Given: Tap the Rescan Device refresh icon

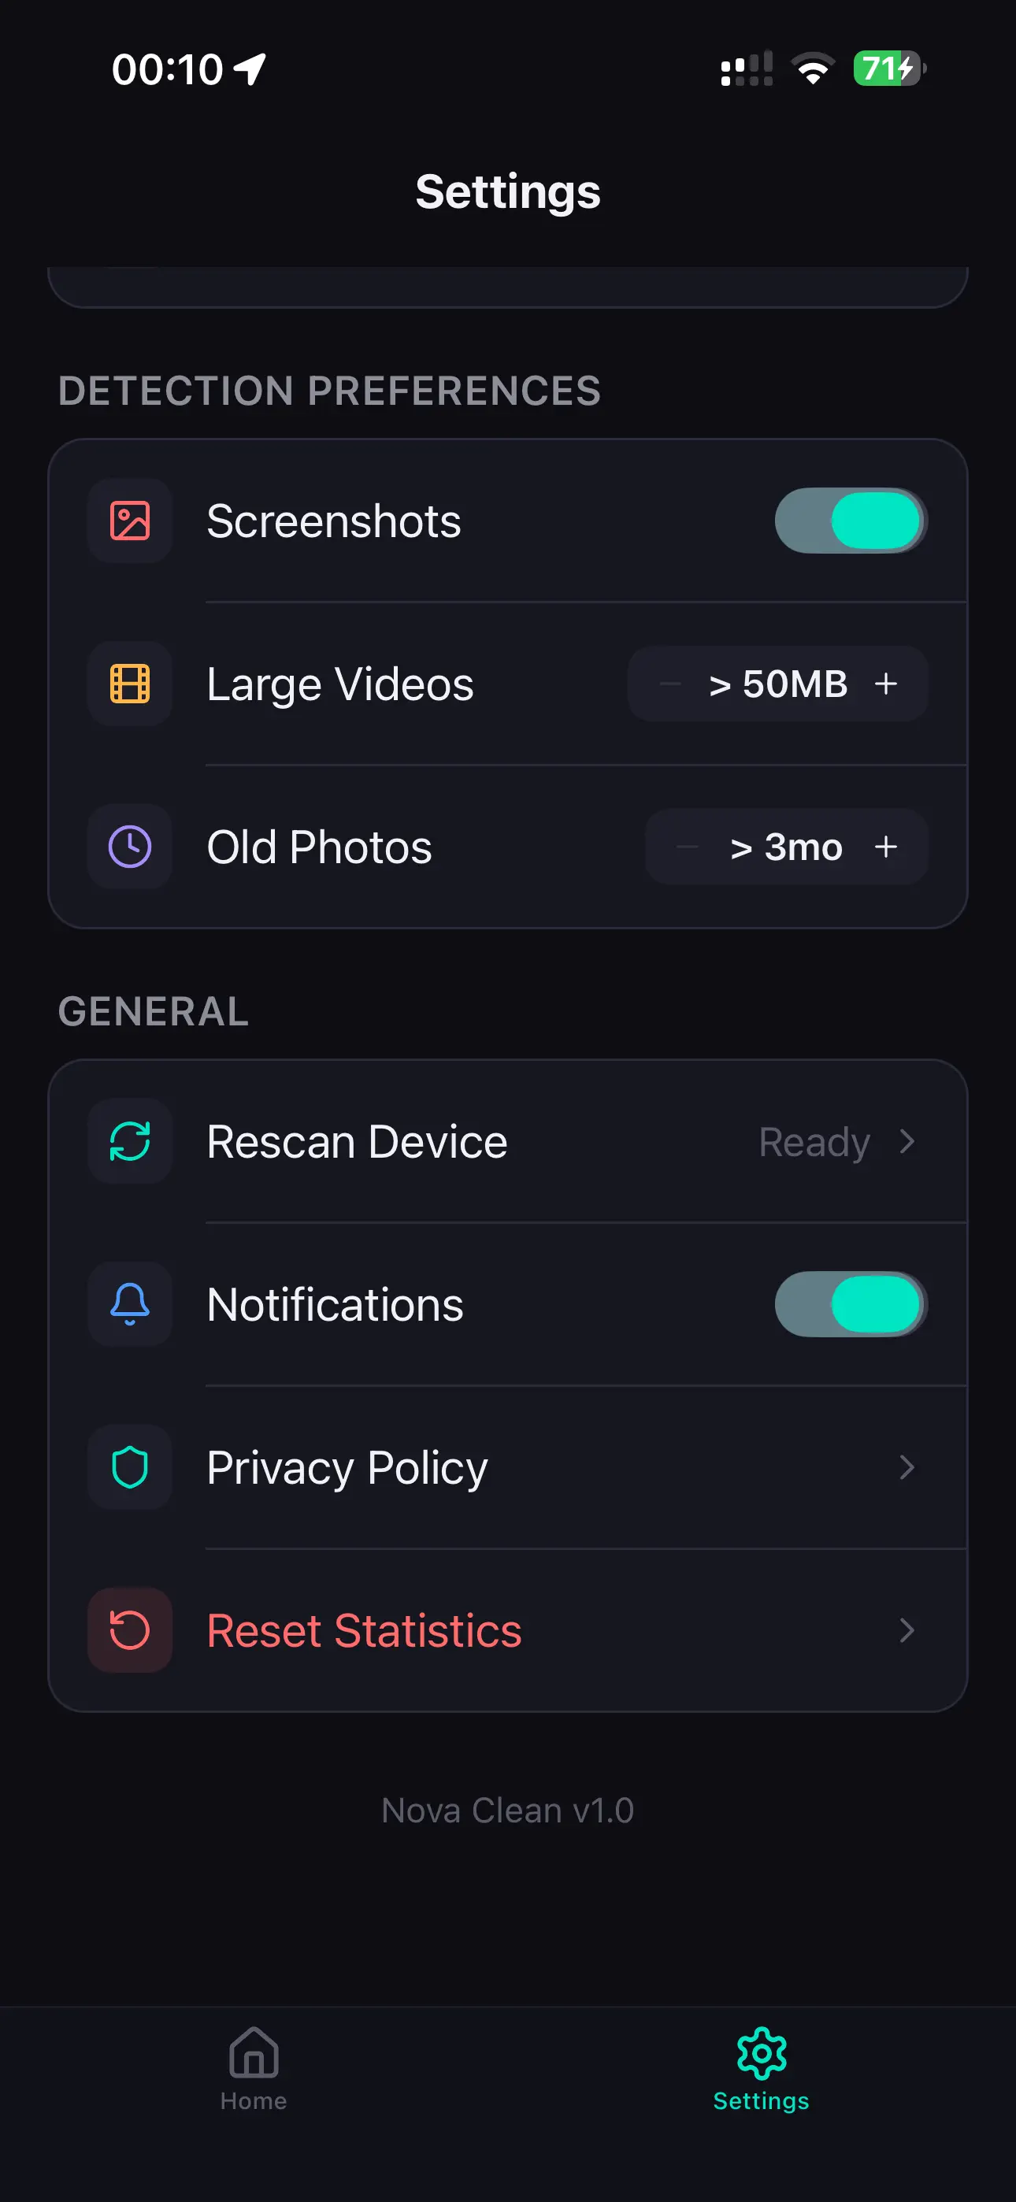Looking at the screenshot, I should pos(130,1141).
